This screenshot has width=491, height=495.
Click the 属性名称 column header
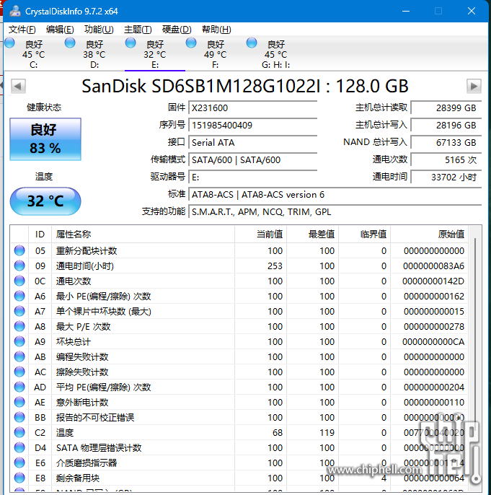tap(143, 235)
